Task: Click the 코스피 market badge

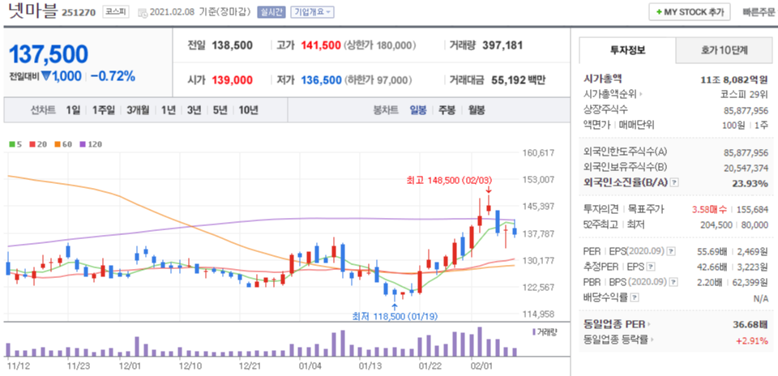Action: coord(116,12)
